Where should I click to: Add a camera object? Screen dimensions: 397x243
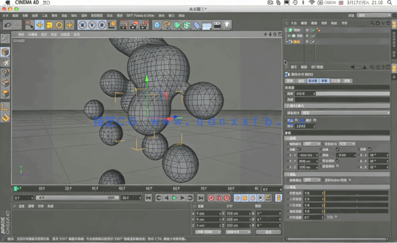point(217,25)
